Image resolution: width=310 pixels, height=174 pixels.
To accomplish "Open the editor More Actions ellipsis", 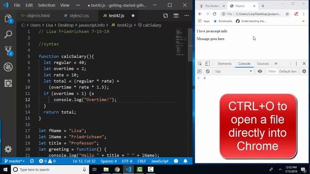I will (x=186, y=15).
